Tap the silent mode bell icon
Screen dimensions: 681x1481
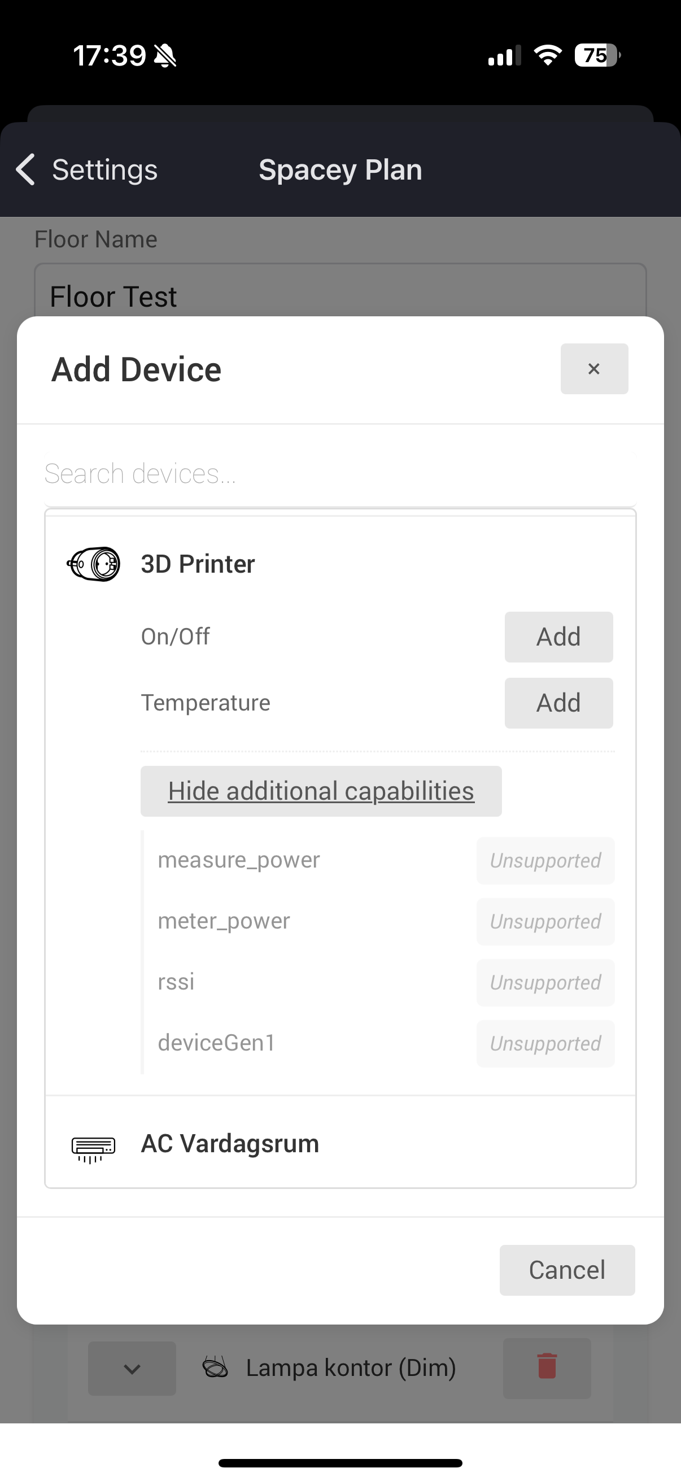165,56
